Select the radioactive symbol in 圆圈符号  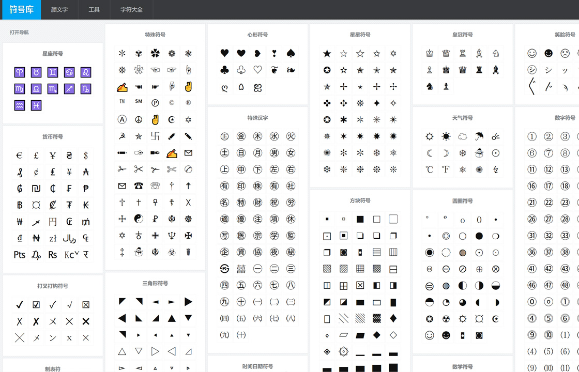[446, 319]
